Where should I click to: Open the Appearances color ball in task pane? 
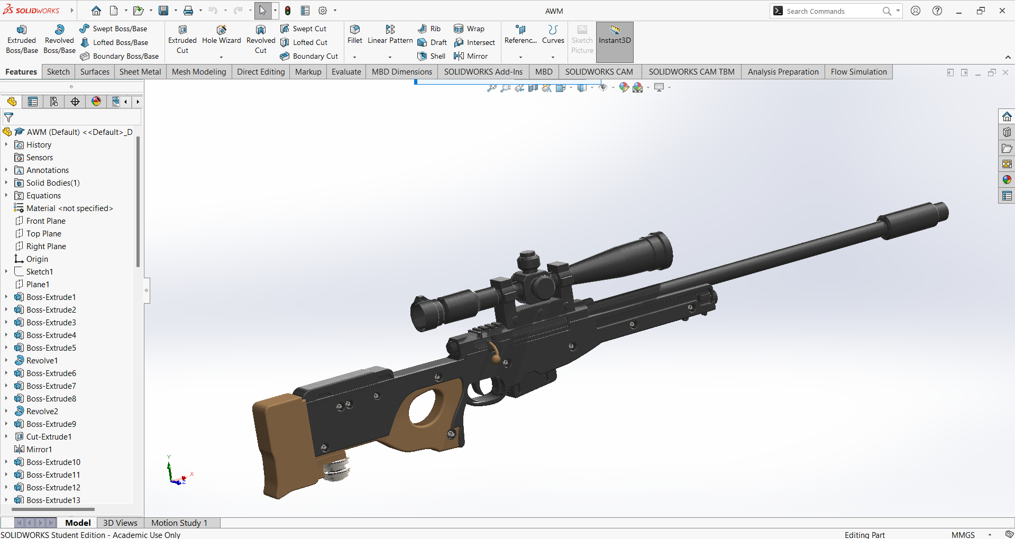[1007, 180]
